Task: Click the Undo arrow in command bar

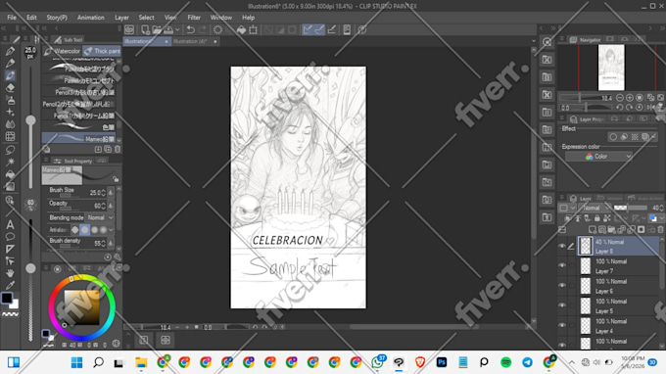Action: point(191,29)
